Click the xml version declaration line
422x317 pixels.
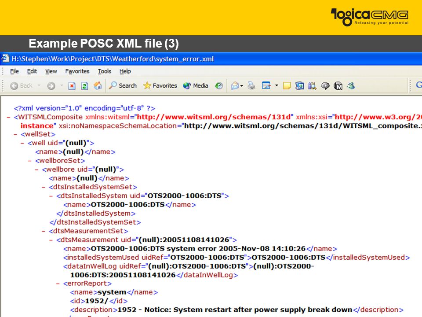click(x=84, y=108)
